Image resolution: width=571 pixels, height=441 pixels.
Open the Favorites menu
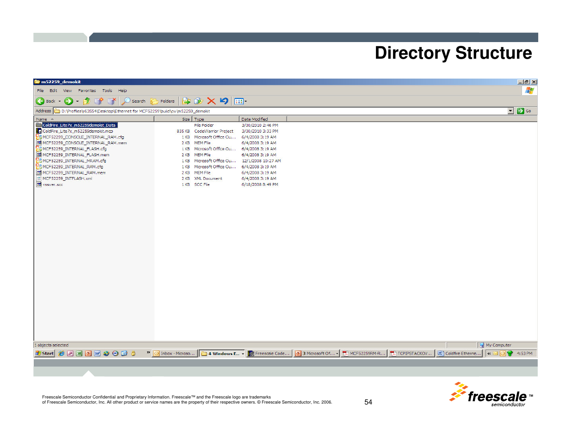coord(87,91)
